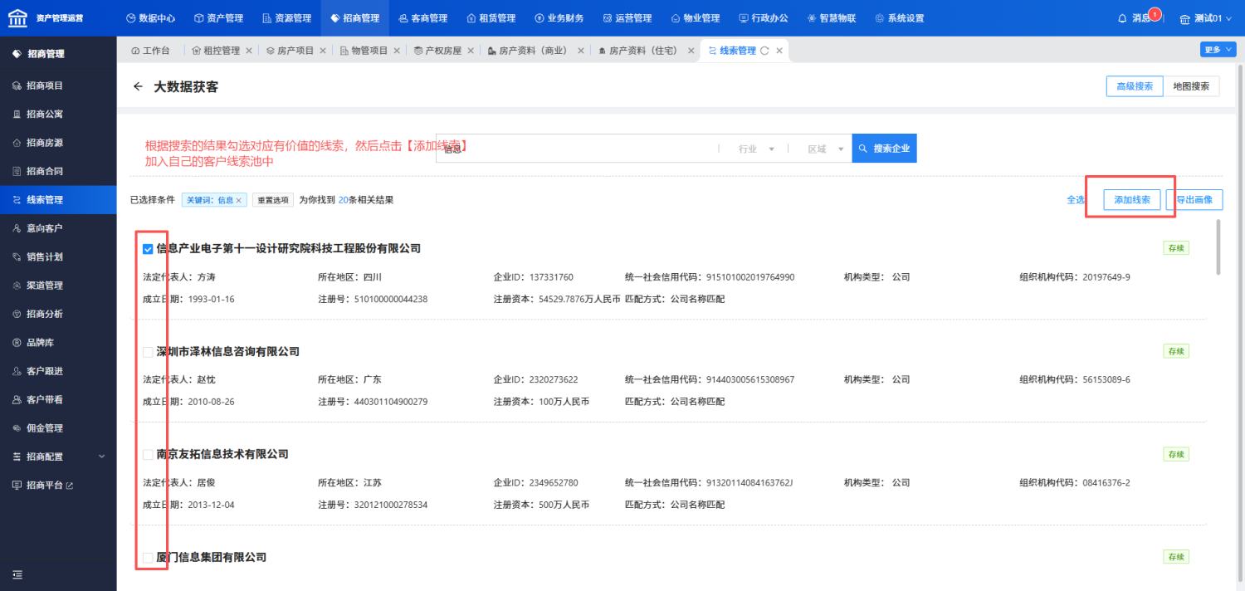Collapse the sidebar with the bottom menu icon

point(17,574)
